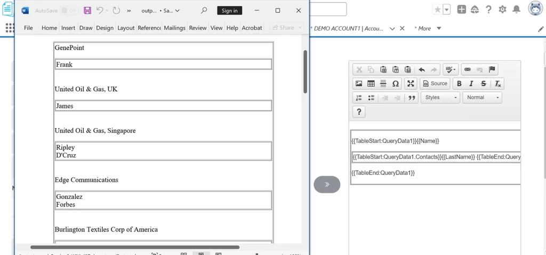Open the Help ribbon tab
Viewport: 546px width, 255px height.
pyautogui.click(x=232, y=28)
